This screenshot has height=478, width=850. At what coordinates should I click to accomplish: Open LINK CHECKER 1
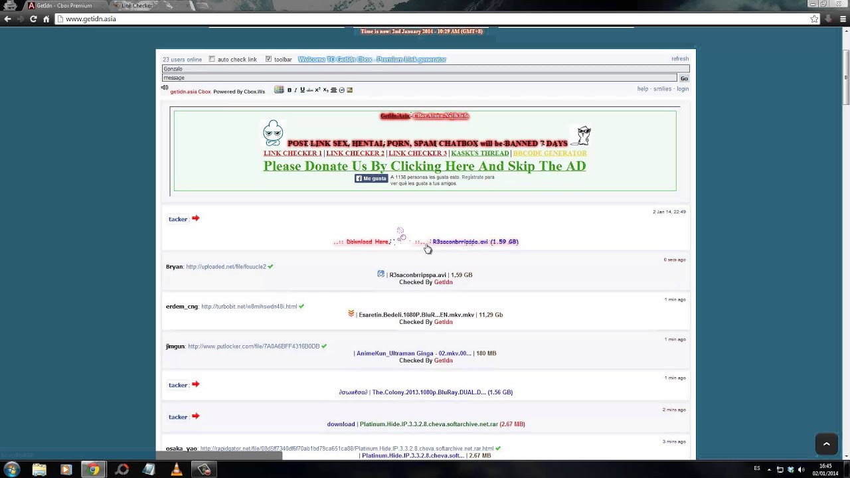point(292,153)
